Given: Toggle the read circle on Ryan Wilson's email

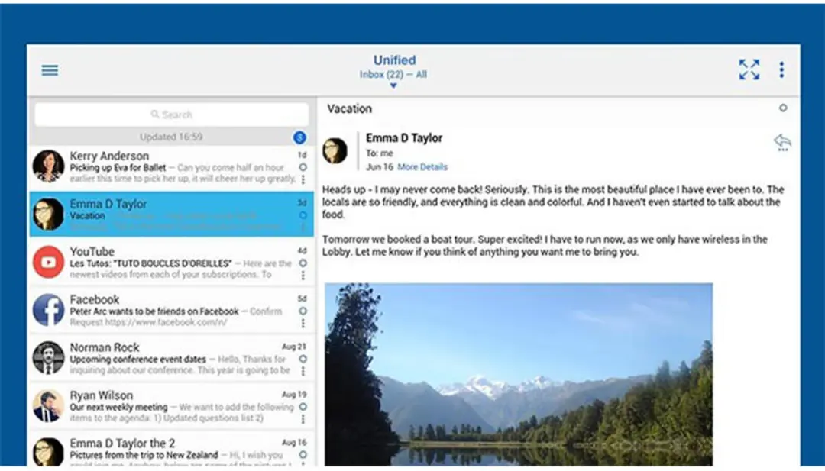Looking at the screenshot, I should [303, 406].
